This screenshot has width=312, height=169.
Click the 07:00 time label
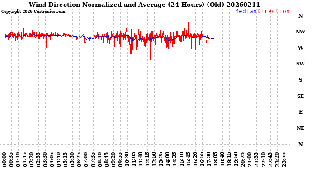86,160
